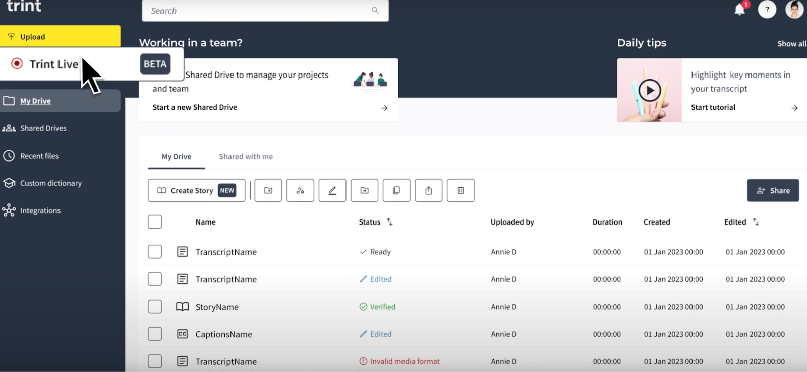Click the Recent files clock icon

point(9,156)
